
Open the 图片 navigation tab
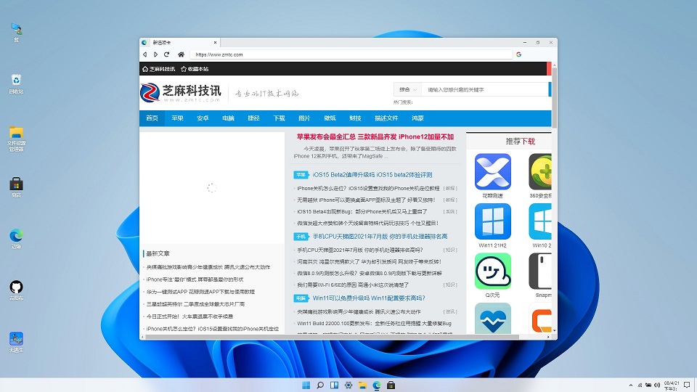coord(304,118)
